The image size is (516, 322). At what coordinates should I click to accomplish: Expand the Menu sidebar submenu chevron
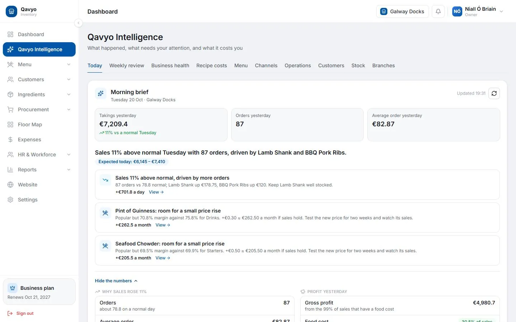click(69, 64)
